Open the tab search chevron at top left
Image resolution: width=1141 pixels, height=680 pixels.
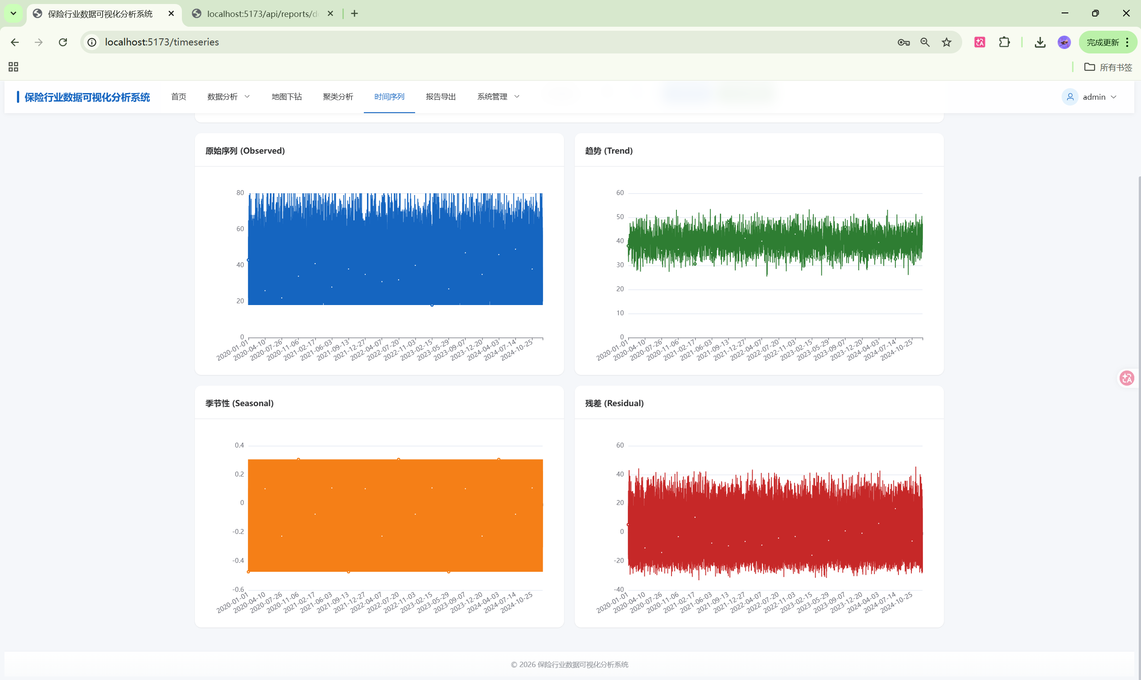point(13,13)
